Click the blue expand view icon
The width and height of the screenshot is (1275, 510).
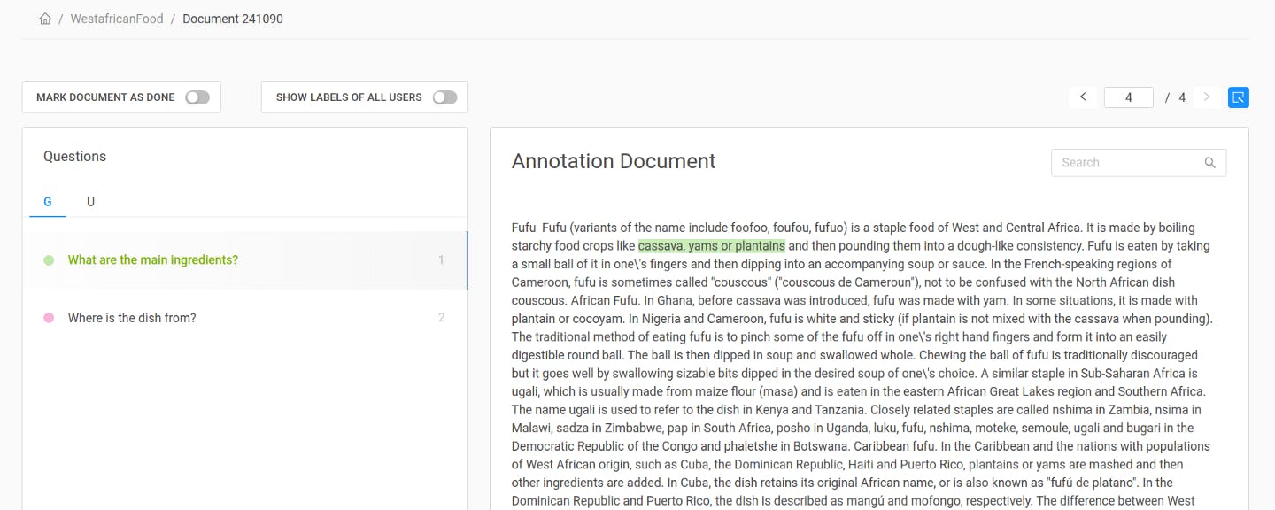click(x=1239, y=97)
